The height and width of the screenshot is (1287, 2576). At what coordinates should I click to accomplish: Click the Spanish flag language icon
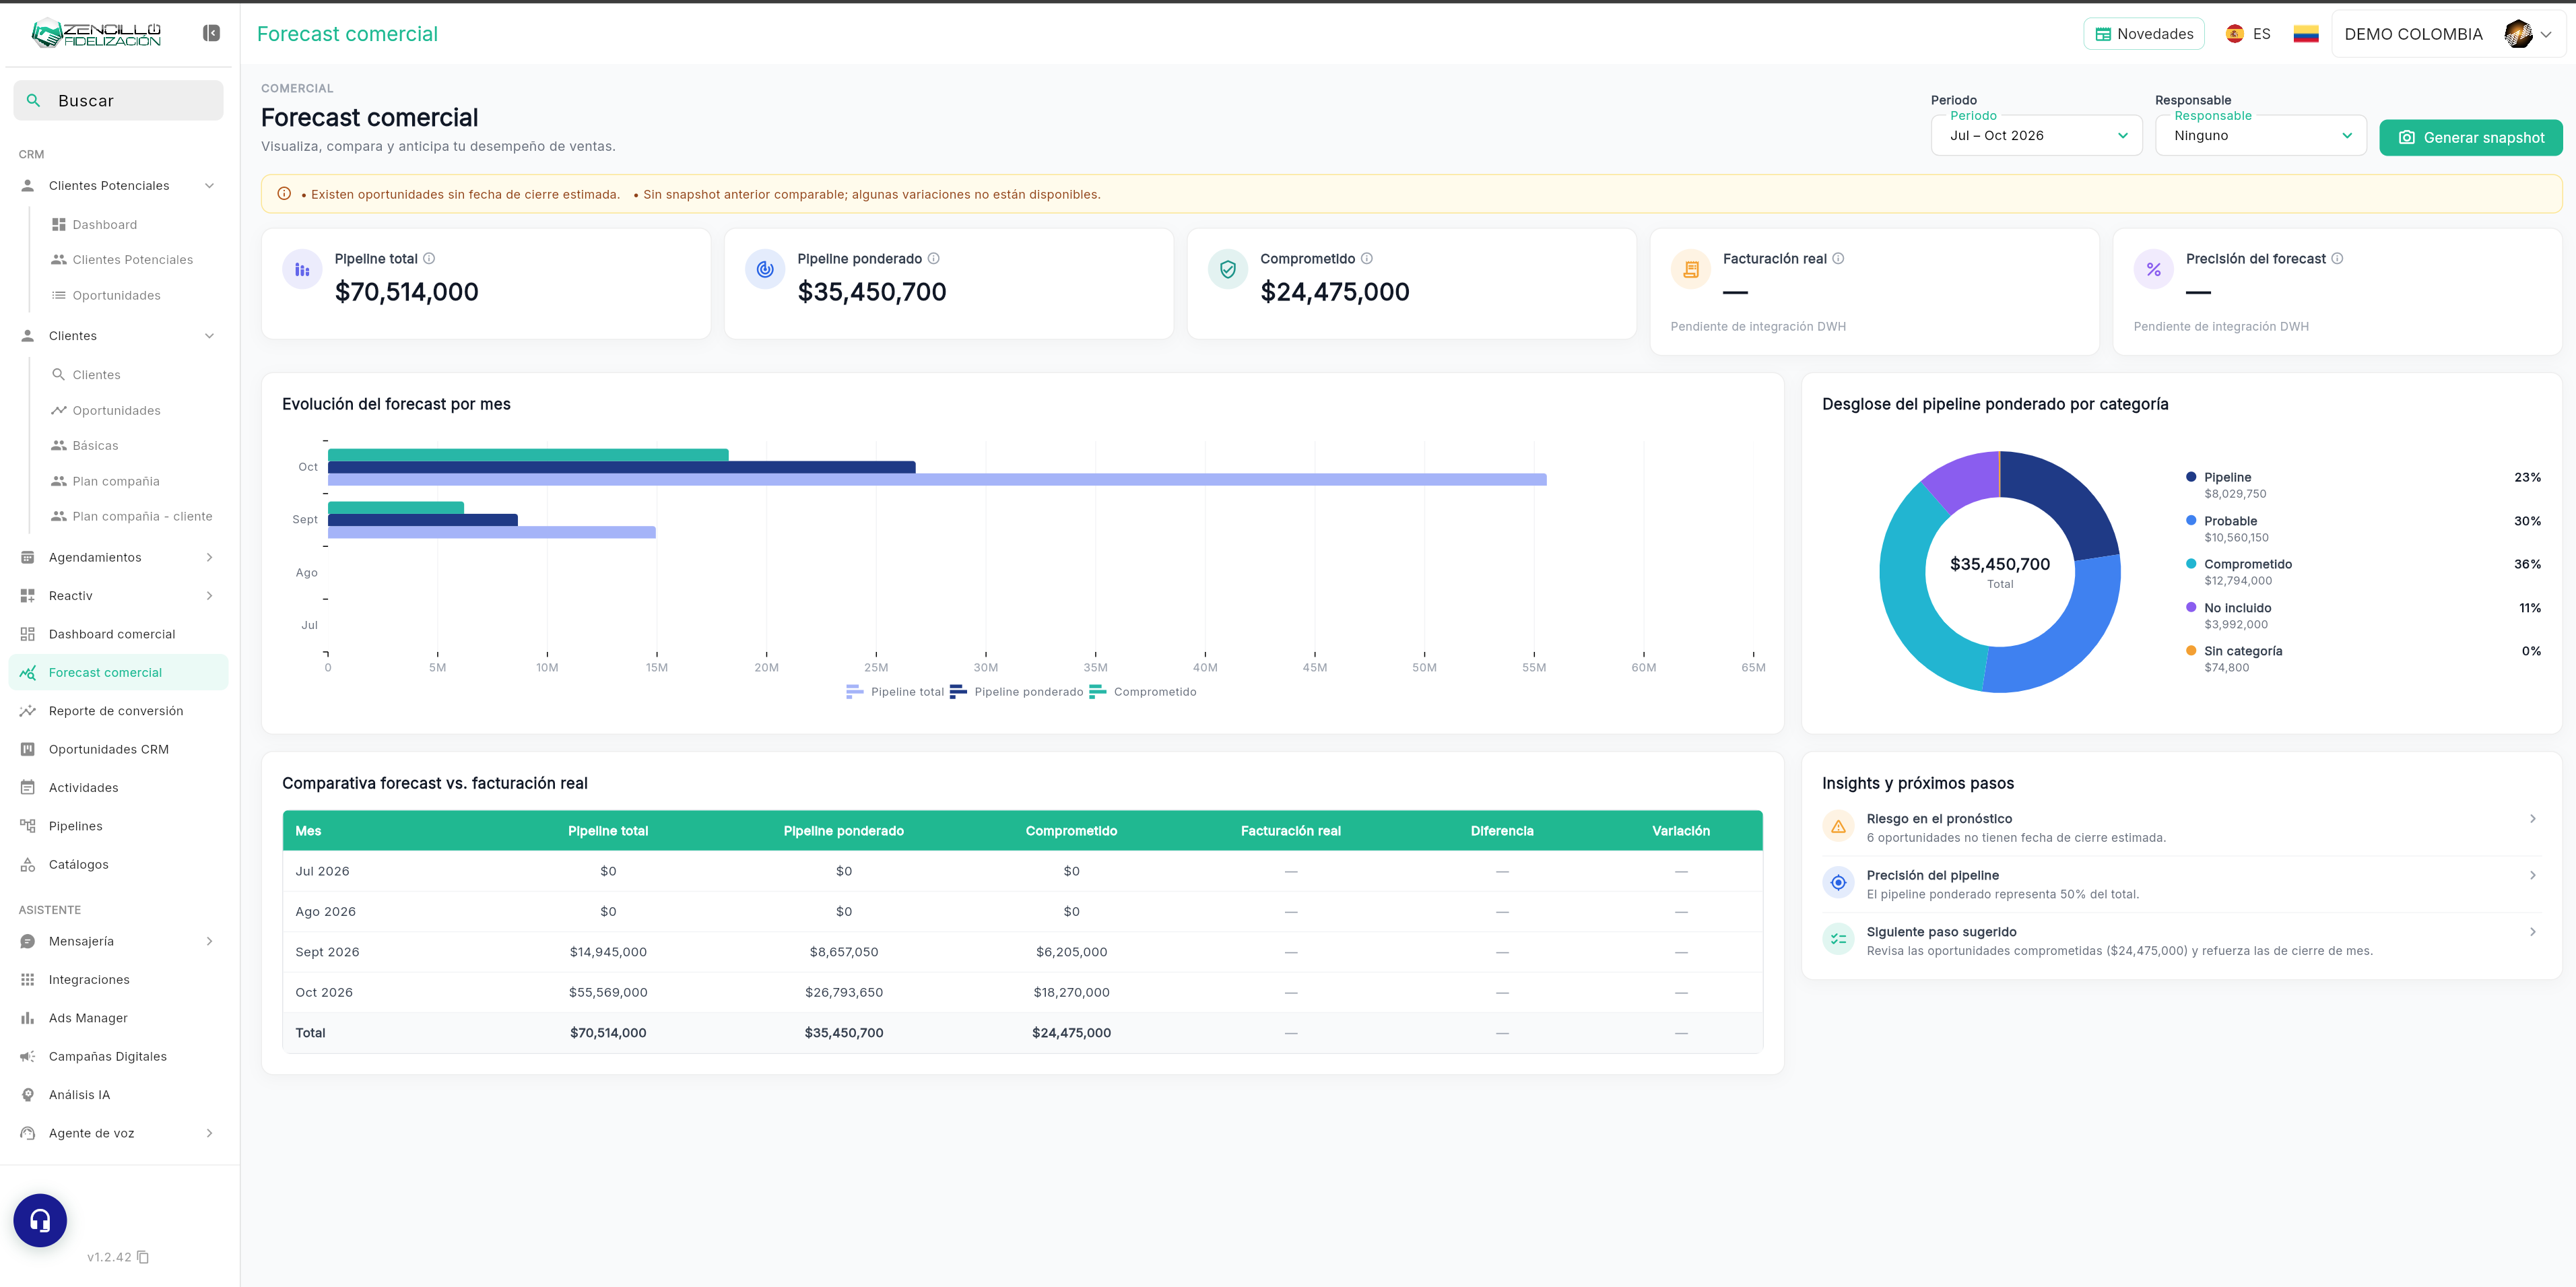tap(2234, 34)
